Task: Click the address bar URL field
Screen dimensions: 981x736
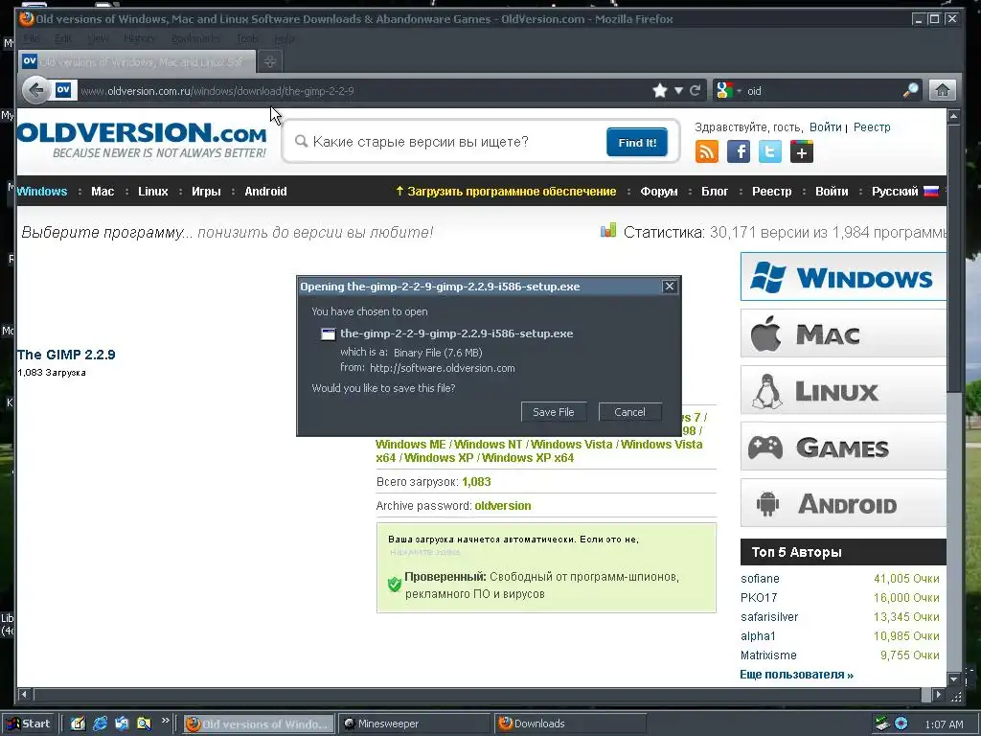Action: point(363,91)
